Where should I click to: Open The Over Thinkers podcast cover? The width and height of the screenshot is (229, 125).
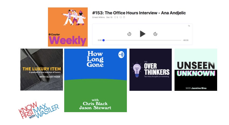151,70
